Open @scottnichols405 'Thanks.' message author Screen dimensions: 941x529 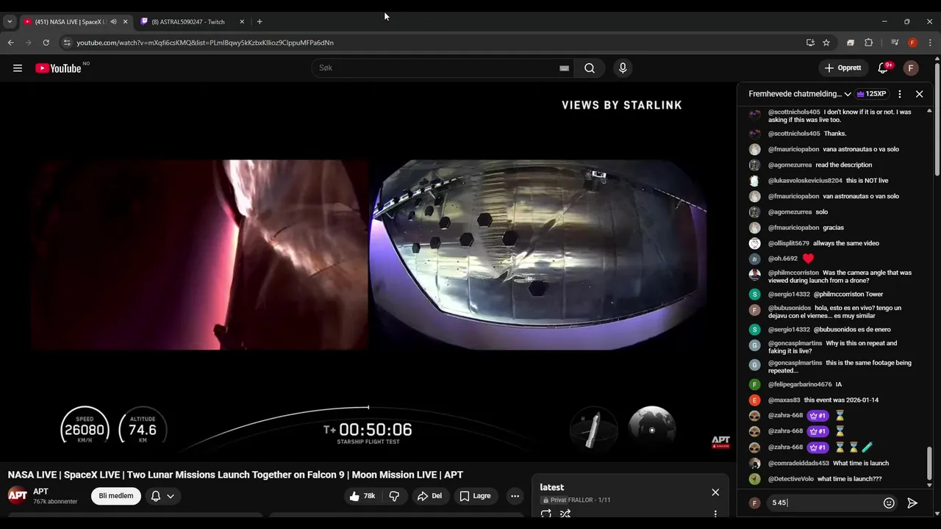(x=794, y=134)
